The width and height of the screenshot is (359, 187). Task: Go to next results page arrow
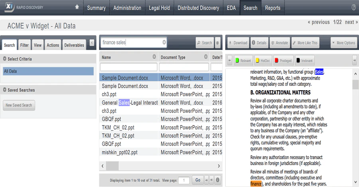206,180
